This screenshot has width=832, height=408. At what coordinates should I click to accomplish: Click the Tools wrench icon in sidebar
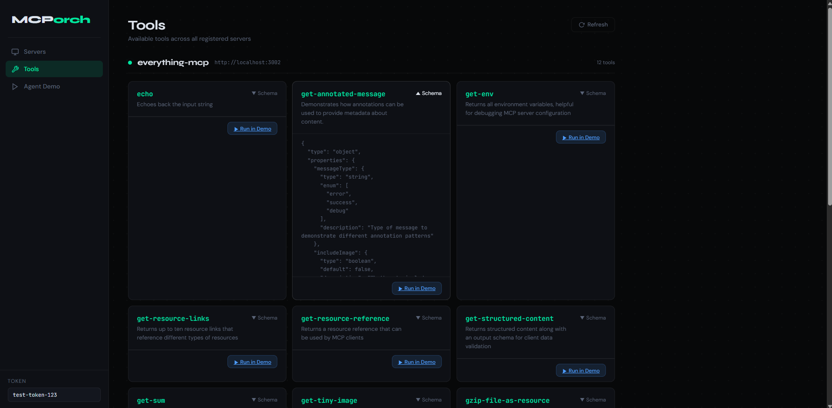15,69
